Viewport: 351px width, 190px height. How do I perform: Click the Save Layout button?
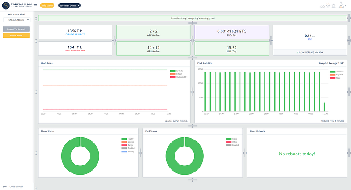[16, 35]
